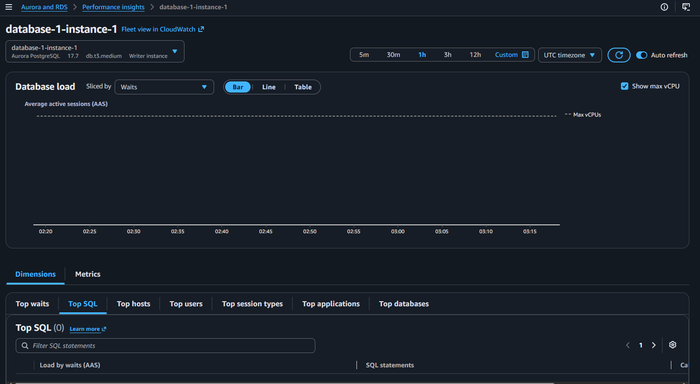The height and width of the screenshot is (384, 700).
Task: Open the Sliced by Waits dropdown
Action: [164, 87]
